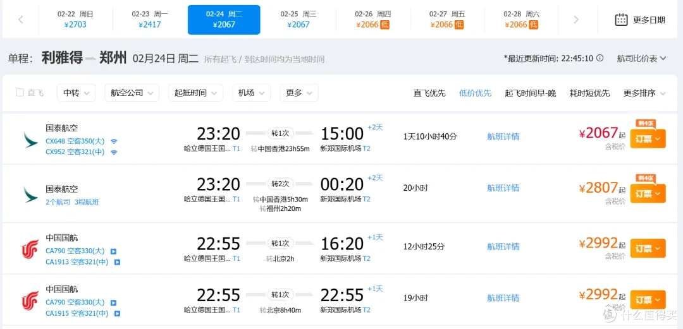
Task: Open 航班详情 for CX648 flight
Action: pos(503,136)
